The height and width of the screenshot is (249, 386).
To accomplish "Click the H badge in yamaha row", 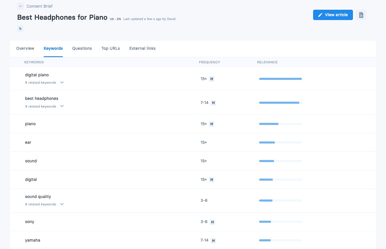I will [x=213, y=240].
